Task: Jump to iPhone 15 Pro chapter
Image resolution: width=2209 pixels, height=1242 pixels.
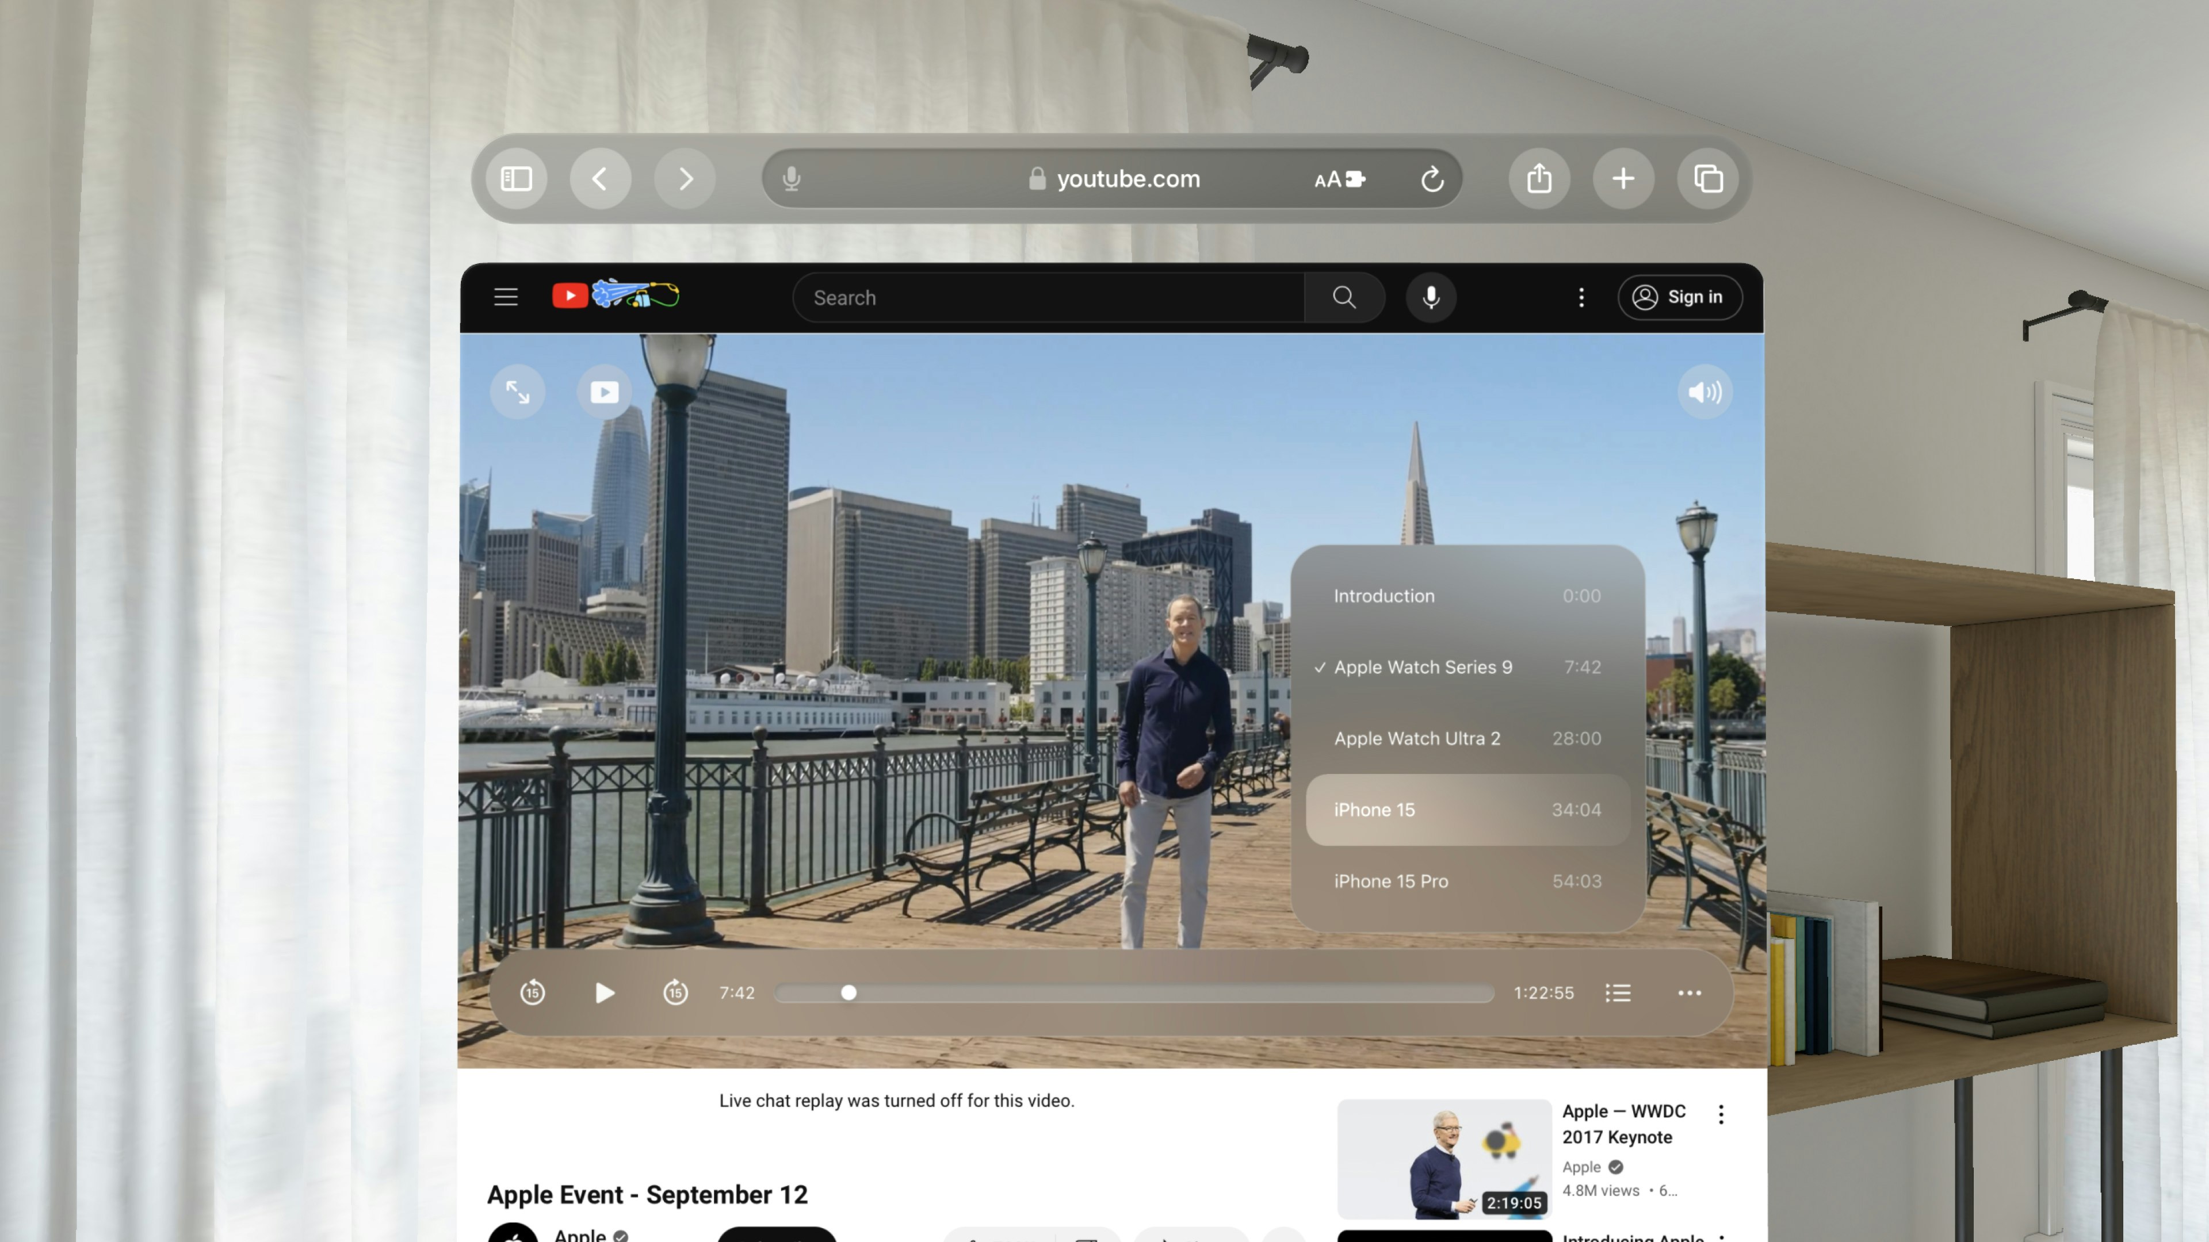Action: [x=1467, y=881]
